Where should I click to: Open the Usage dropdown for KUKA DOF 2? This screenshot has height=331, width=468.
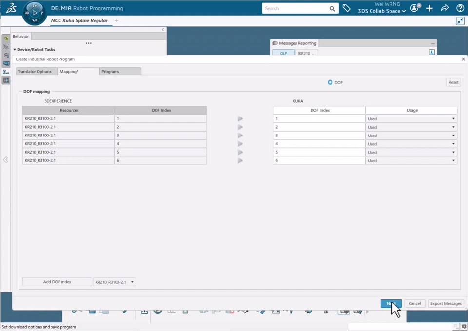coord(411,127)
